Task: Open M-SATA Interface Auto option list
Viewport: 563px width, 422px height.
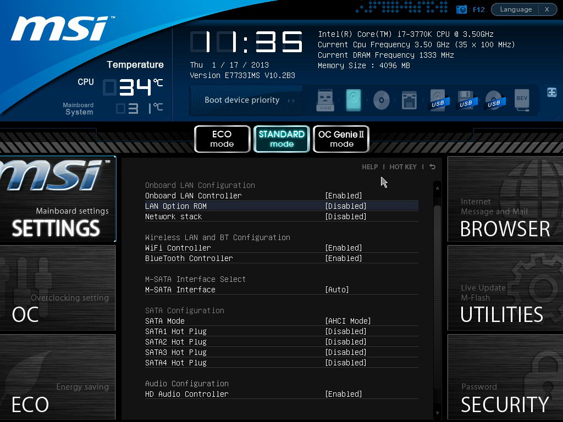Action: click(337, 290)
